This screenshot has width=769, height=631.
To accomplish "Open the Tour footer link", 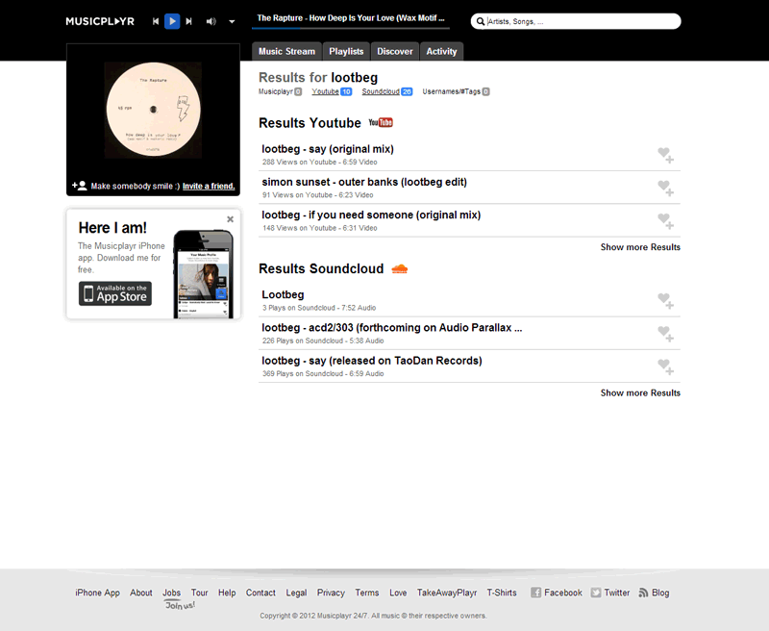I will [x=200, y=593].
